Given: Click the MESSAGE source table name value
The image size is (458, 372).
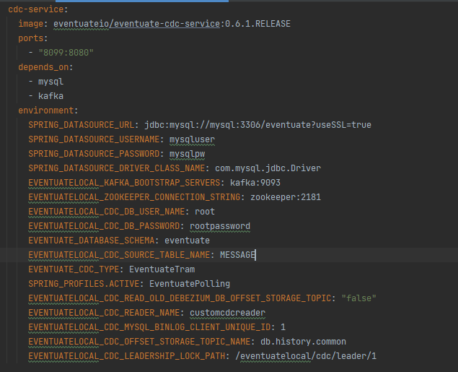Looking at the screenshot, I should click(x=237, y=255).
